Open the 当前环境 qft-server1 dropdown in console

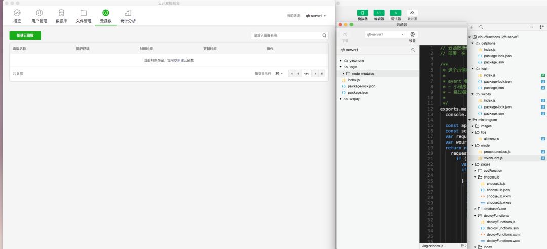pyautogui.click(x=316, y=16)
